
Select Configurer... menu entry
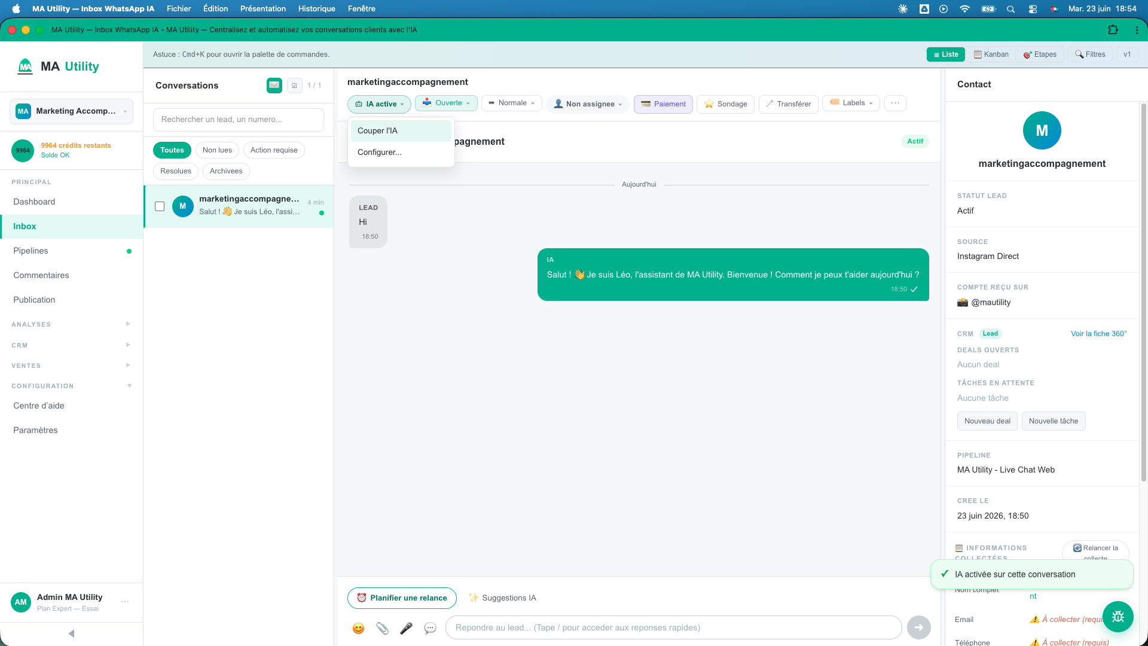point(401,153)
